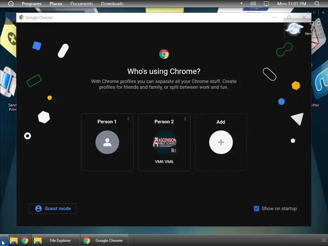Click the managed building badge on Person 2
Image resolution: width=328 pixels, height=246 pixels.
tap(173, 150)
